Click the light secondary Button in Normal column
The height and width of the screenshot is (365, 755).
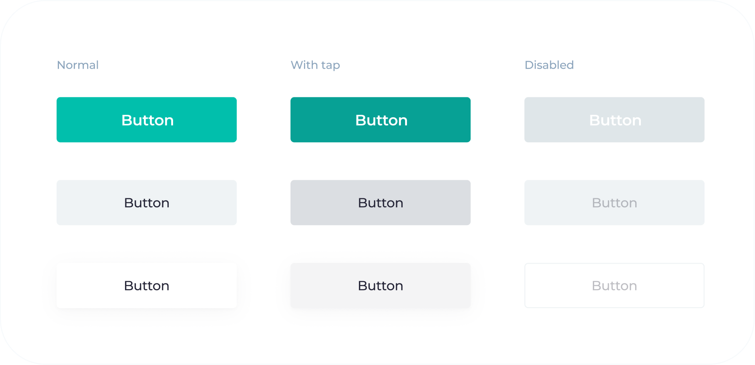point(146,203)
